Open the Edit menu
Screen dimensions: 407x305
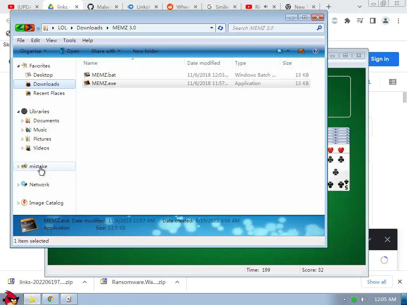click(x=35, y=40)
